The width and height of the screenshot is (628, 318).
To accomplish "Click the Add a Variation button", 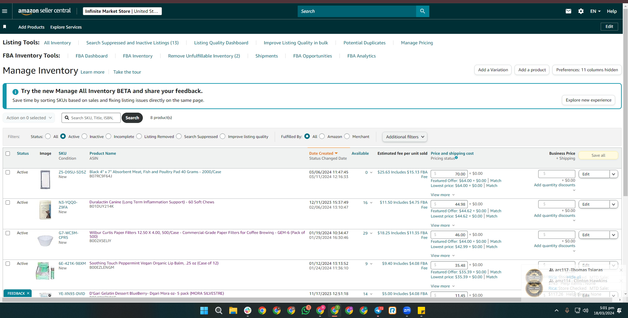I will click(493, 70).
